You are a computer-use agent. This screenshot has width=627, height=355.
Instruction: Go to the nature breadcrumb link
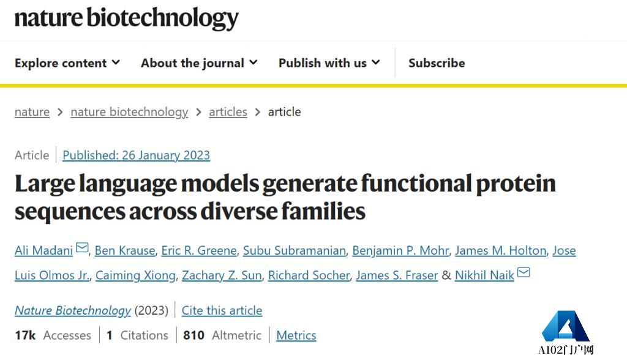click(x=32, y=112)
